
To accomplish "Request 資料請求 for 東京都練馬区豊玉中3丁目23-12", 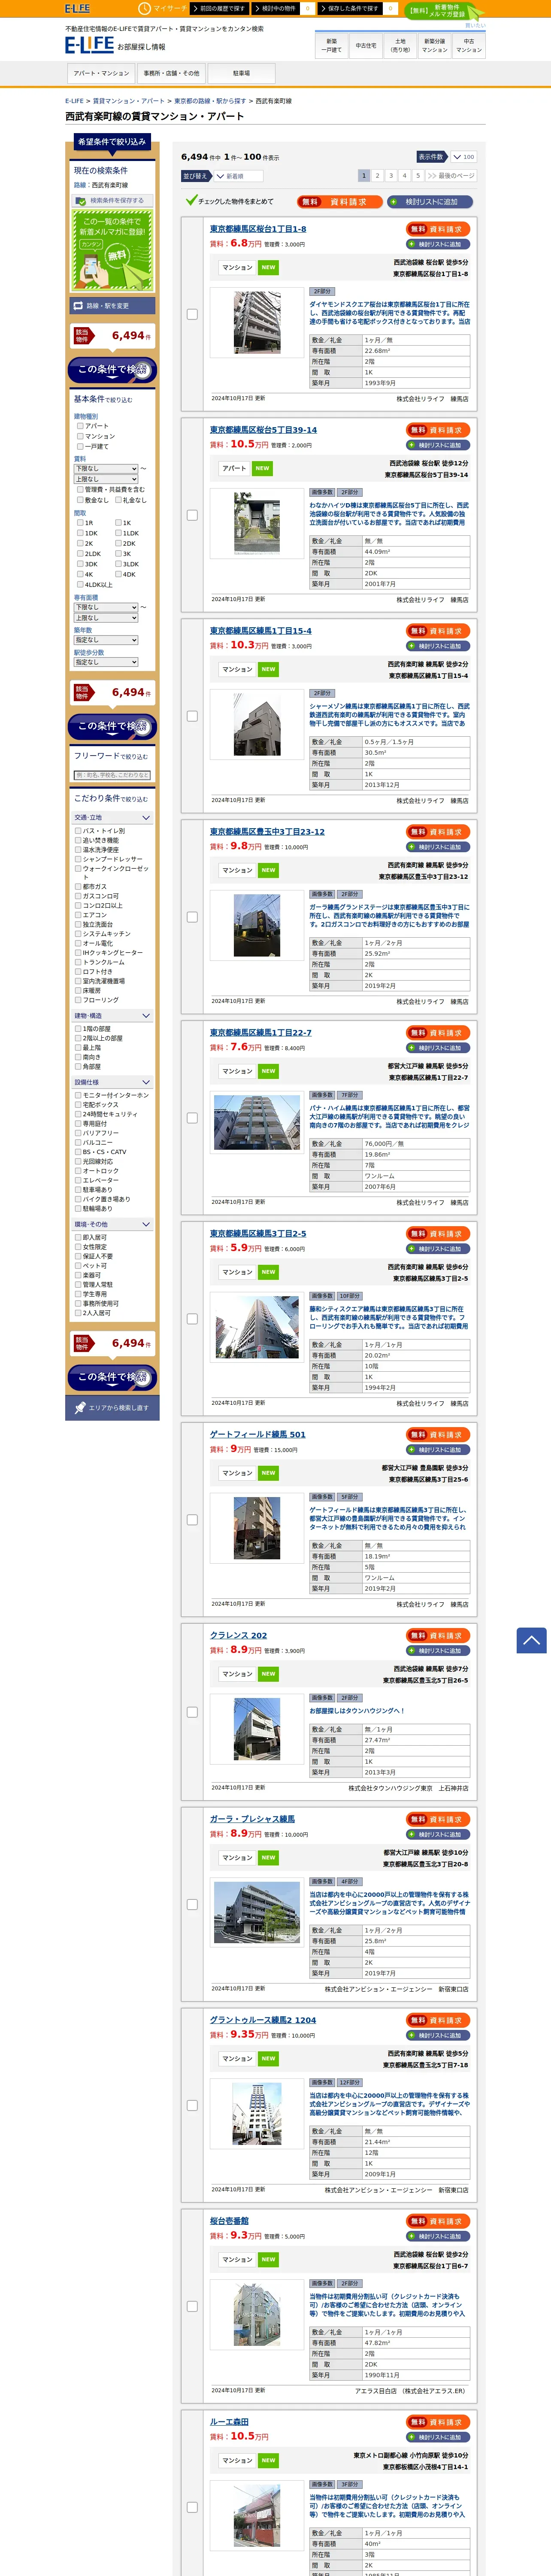I will [x=438, y=832].
